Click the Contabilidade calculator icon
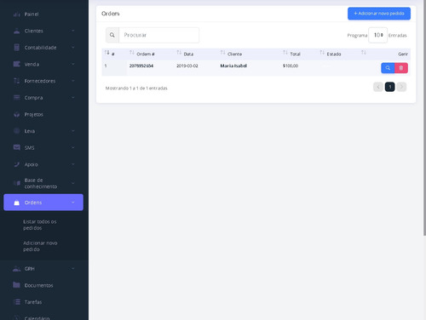426x320 pixels. (x=17, y=48)
